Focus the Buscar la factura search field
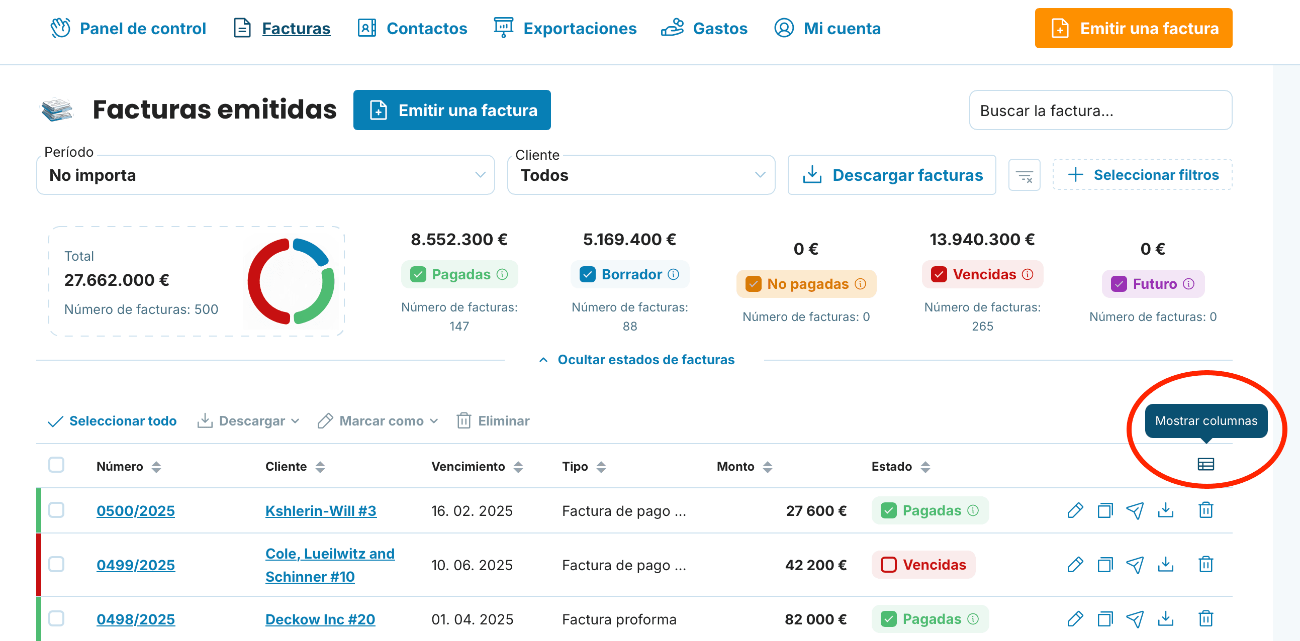The height and width of the screenshot is (641, 1300). coord(1100,111)
